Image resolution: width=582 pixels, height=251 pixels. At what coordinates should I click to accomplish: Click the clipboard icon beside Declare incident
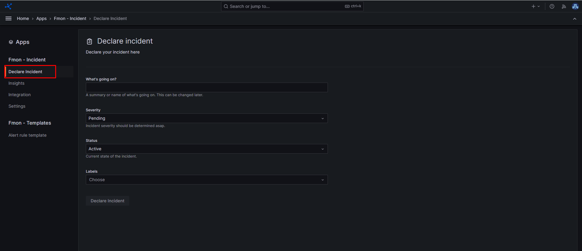[89, 41]
